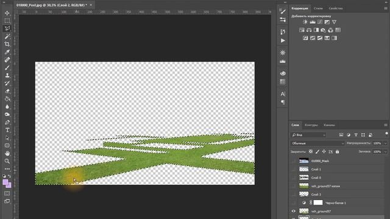Select the Eraser tool

7,91
